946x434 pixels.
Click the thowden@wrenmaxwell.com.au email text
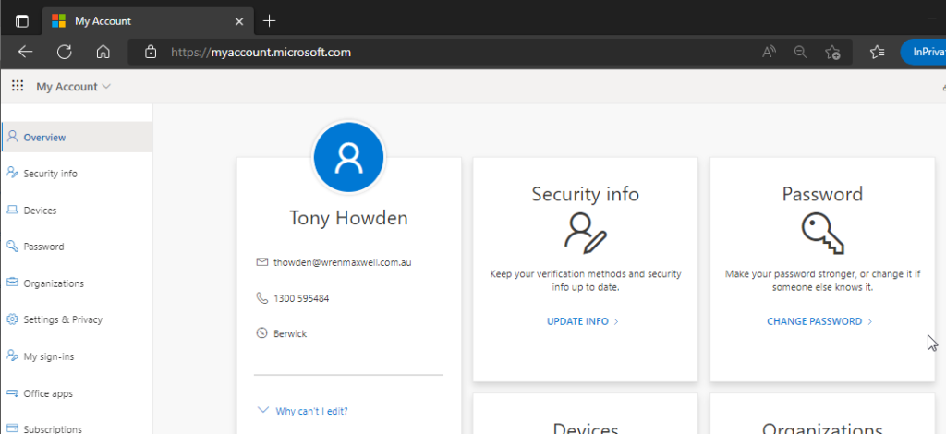point(343,262)
